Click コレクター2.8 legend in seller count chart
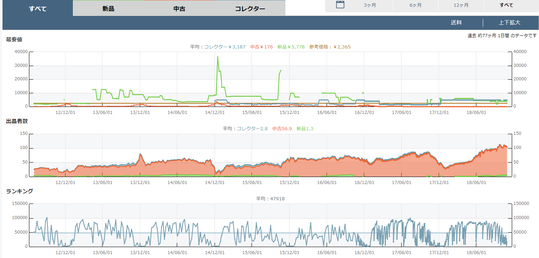 coord(252,129)
